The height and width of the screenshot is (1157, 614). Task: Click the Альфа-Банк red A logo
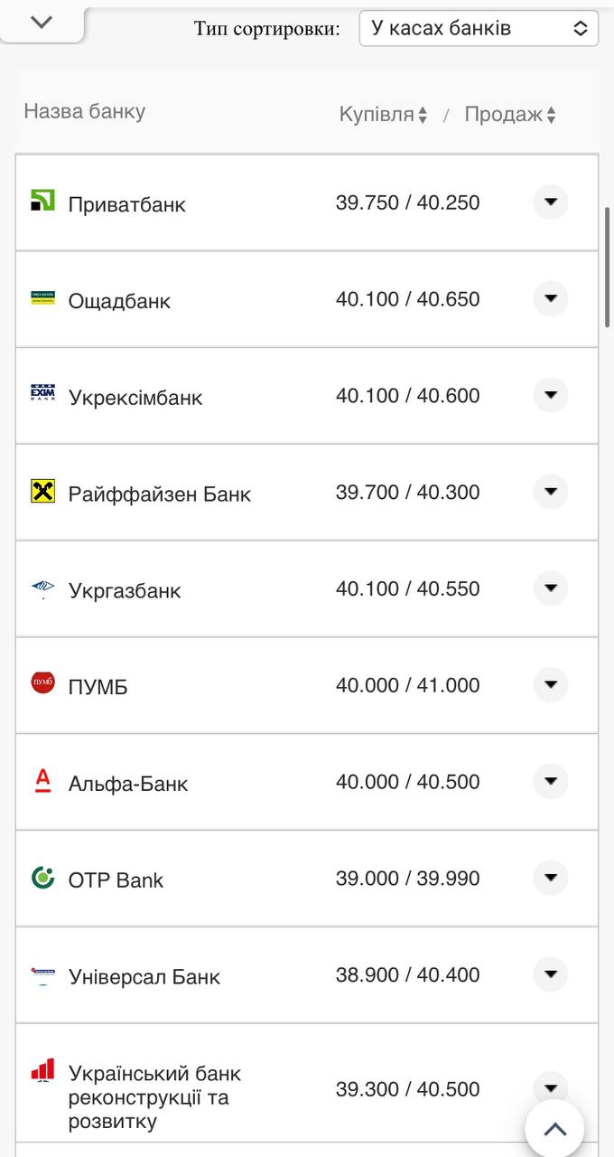[42, 781]
